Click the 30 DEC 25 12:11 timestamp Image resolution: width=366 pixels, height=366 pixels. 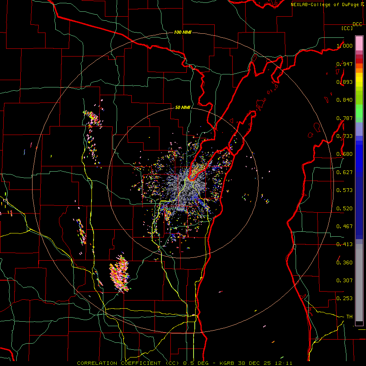[265, 363]
